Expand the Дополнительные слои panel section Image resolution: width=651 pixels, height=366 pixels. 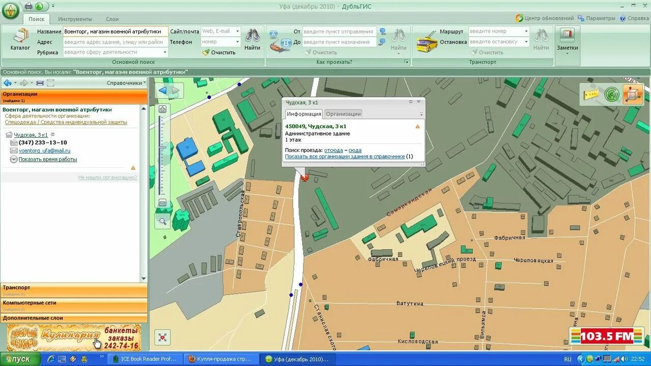point(74,318)
